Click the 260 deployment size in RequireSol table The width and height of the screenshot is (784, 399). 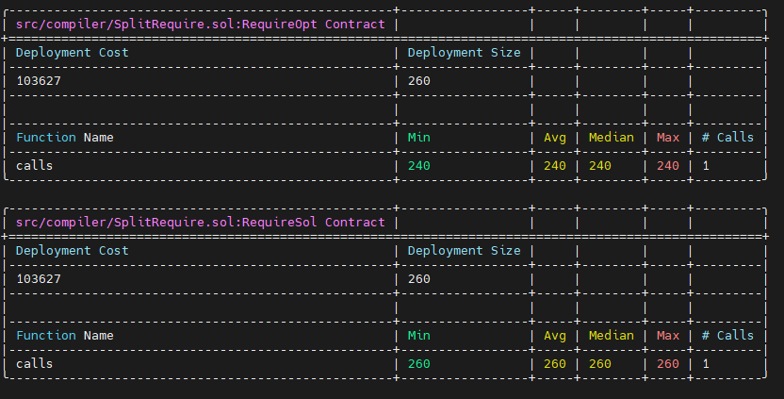pyautogui.click(x=419, y=279)
